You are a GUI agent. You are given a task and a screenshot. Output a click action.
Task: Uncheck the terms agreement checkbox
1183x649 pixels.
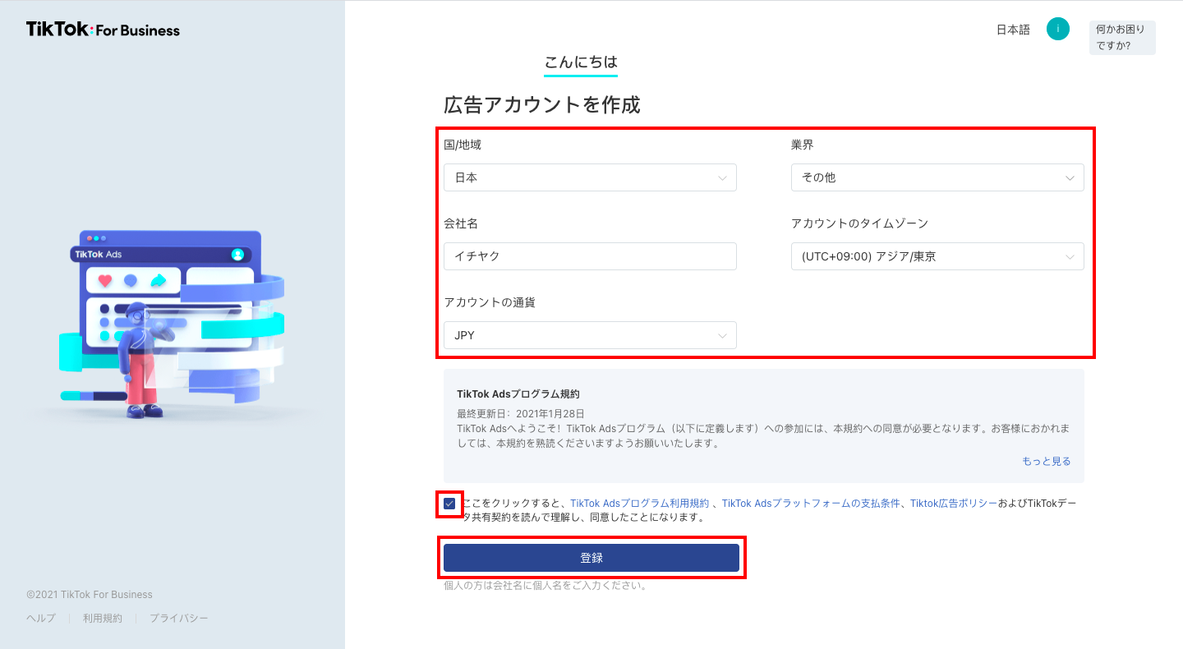tap(449, 504)
